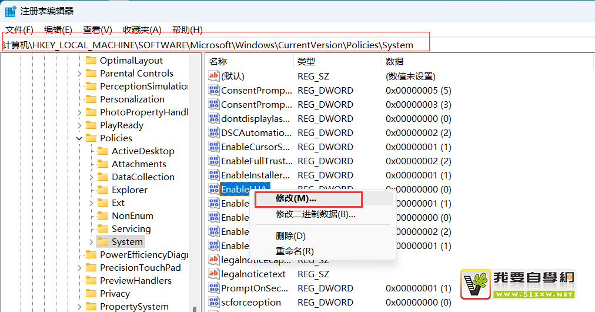The image size is (595, 312).
Task: Select the DSCAutomatio... DWORD value icon
Action: 214,133
